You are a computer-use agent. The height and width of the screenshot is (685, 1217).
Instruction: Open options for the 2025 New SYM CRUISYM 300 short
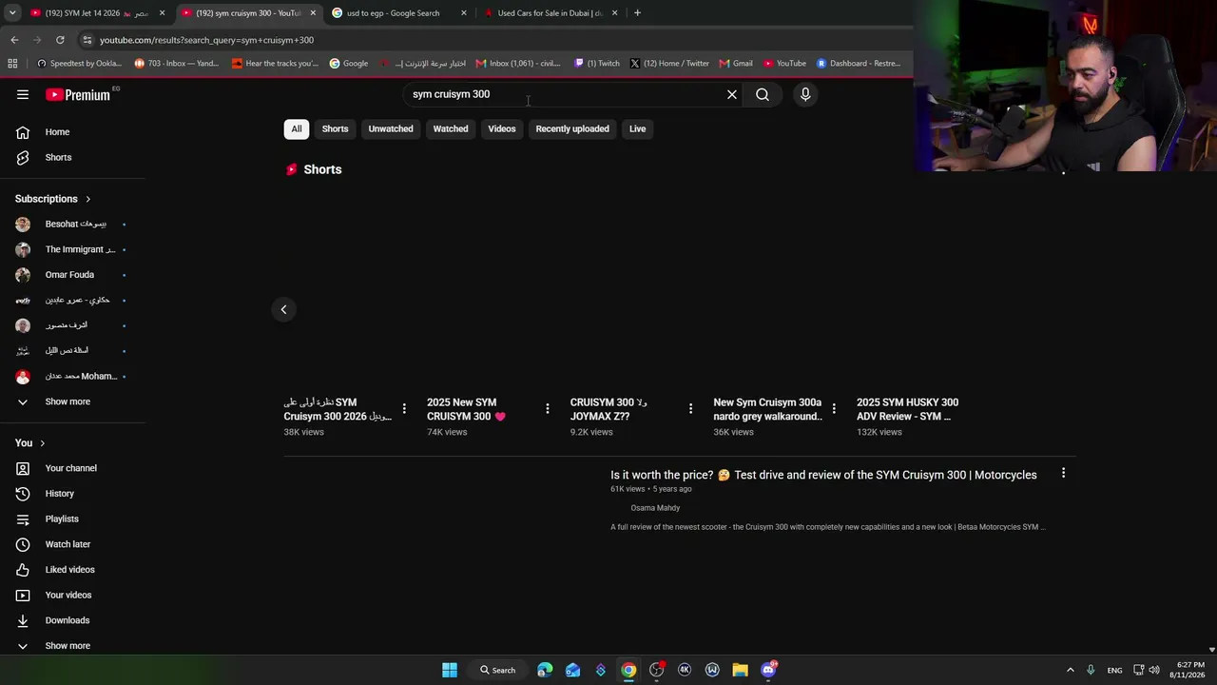click(548, 408)
